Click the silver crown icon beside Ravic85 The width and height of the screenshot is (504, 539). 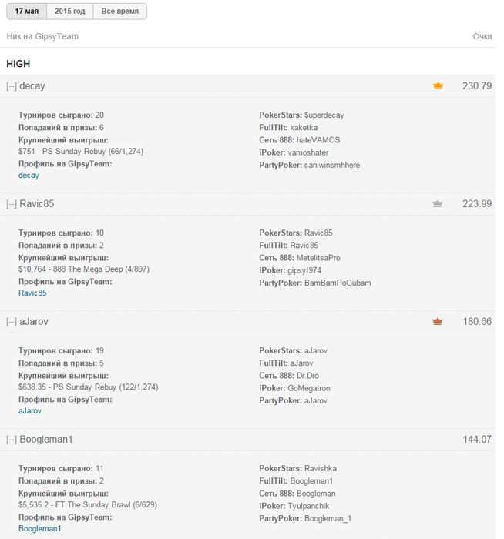click(x=438, y=204)
